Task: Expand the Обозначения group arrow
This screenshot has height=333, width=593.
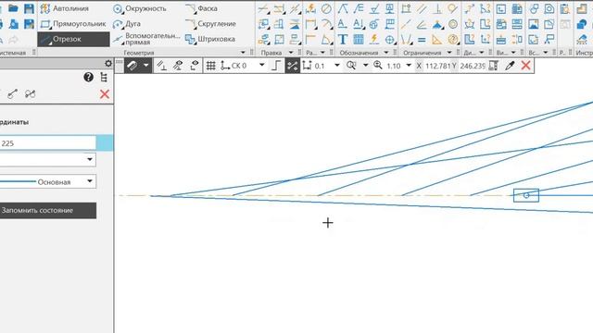Action: tap(386, 53)
